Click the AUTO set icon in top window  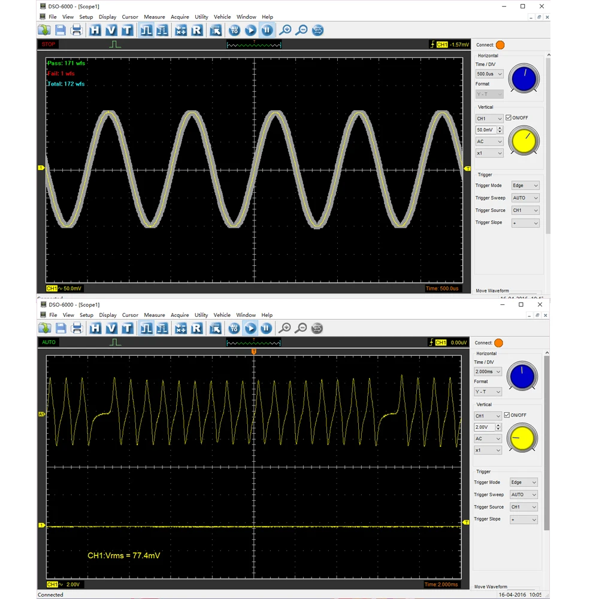tap(235, 30)
